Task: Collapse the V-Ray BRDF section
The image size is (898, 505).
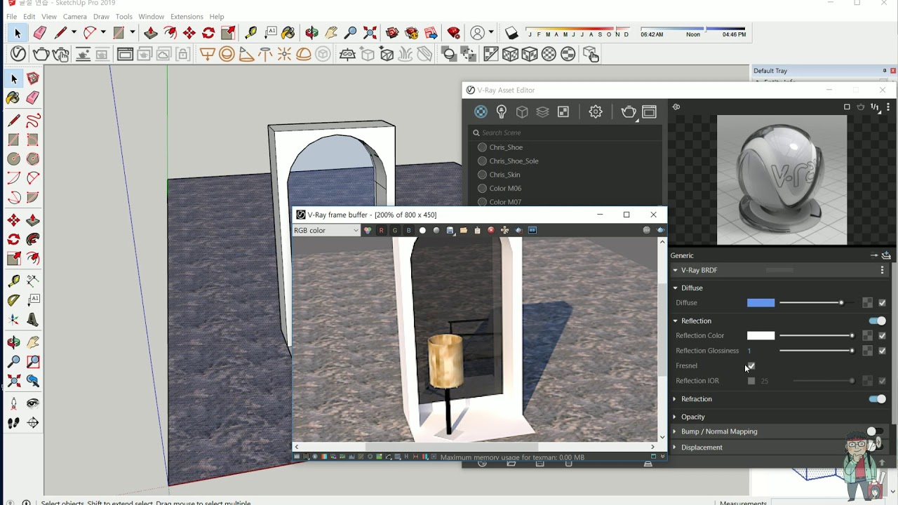Action: click(x=675, y=270)
